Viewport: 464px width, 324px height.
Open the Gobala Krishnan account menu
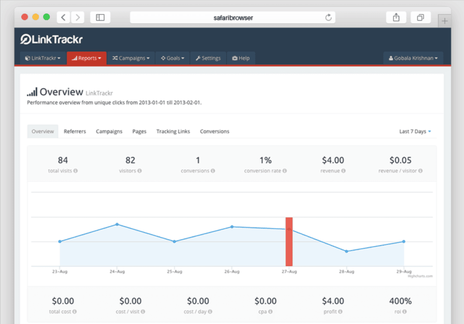[412, 58]
